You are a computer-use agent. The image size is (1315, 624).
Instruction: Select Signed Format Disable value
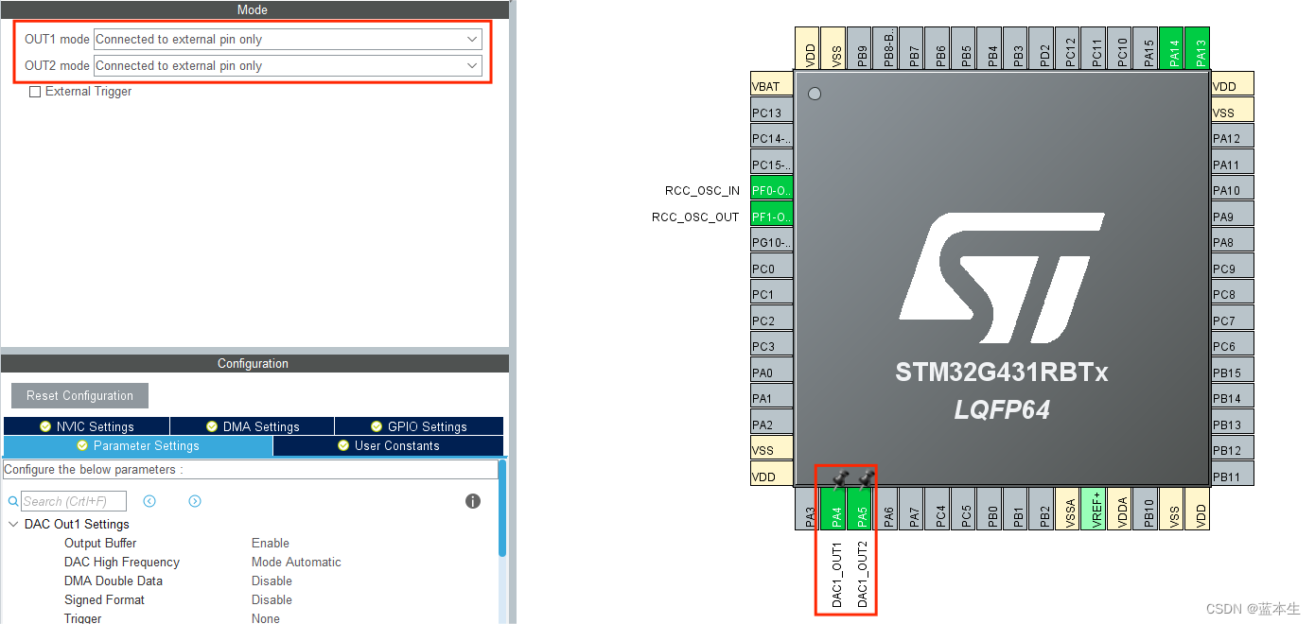272,599
